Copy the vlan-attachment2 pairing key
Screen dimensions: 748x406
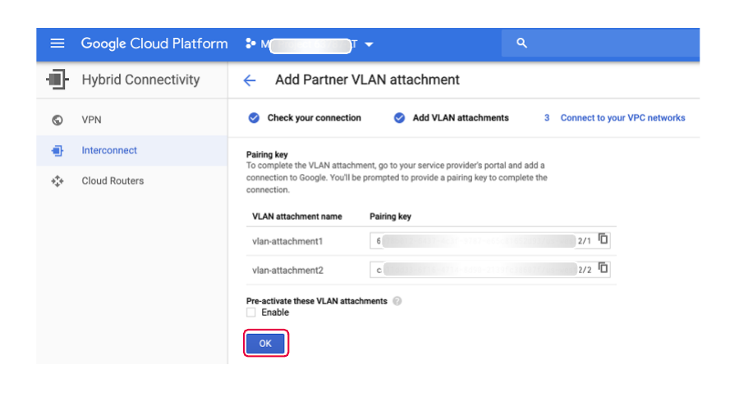click(x=603, y=268)
